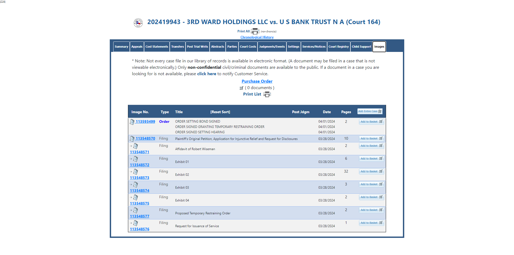The width and height of the screenshot is (514, 255).
Task: Open image number 113548572 link
Action: click(x=139, y=165)
